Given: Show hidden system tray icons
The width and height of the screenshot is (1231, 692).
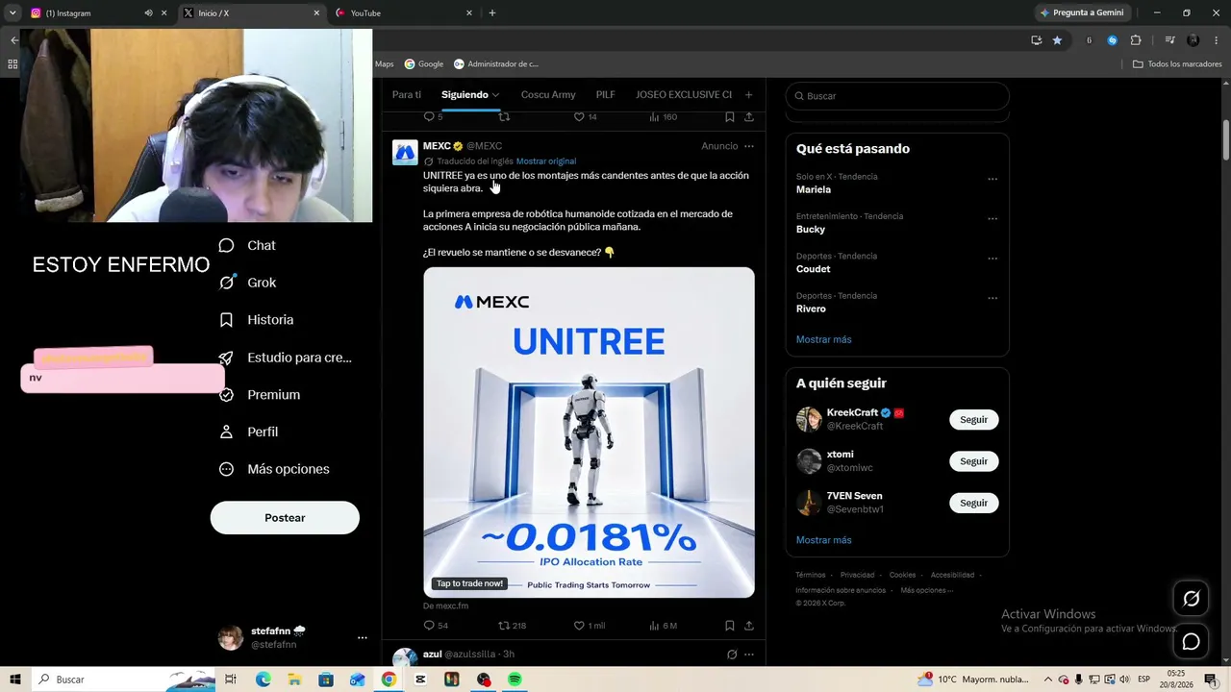Looking at the screenshot, I should [1050, 680].
